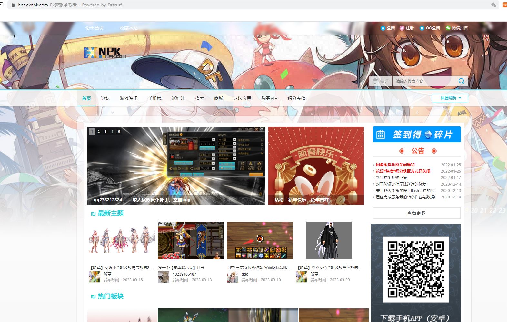Open the 论坛 navigation tab
The image size is (507, 322).
click(105, 98)
